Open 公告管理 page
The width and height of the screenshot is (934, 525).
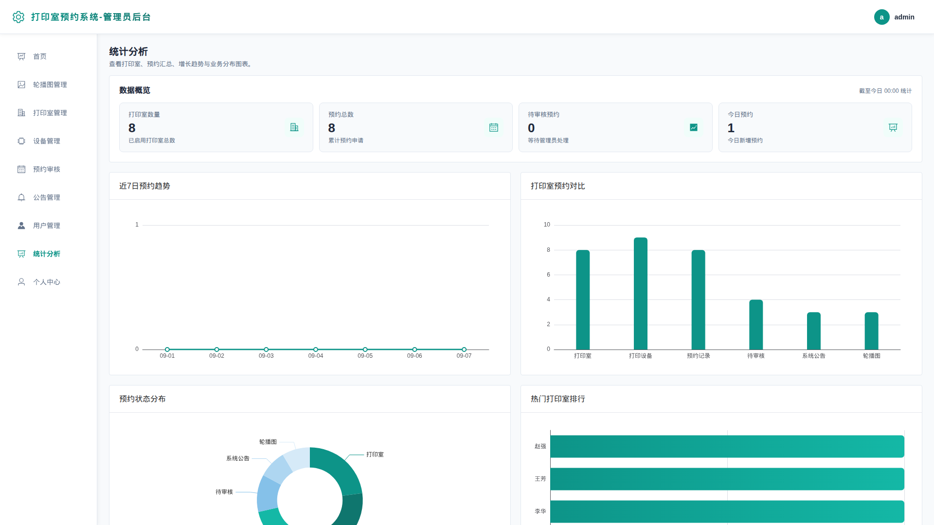(49, 197)
